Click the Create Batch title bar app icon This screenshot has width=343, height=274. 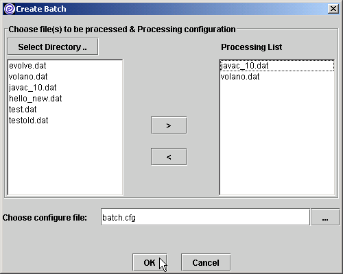coord(10,9)
